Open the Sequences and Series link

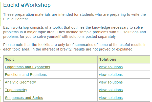point(24,98)
